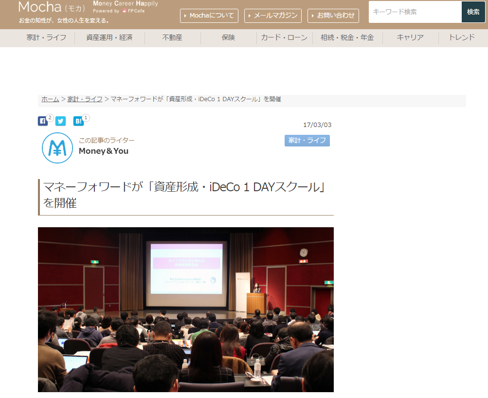The width and height of the screenshot is (488, 398).
Task: Click the current page title in breadcrumb
Action: [x=196, y=99]
